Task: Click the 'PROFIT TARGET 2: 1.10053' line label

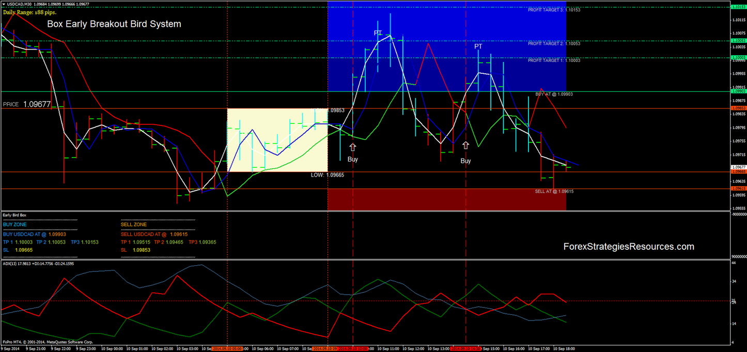Action: coord(554,43)
